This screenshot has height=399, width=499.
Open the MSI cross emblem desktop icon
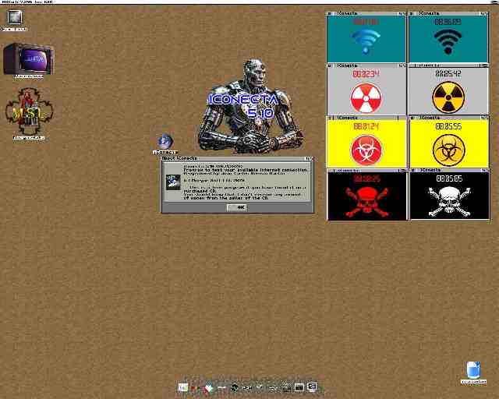(x=29, y=113)
